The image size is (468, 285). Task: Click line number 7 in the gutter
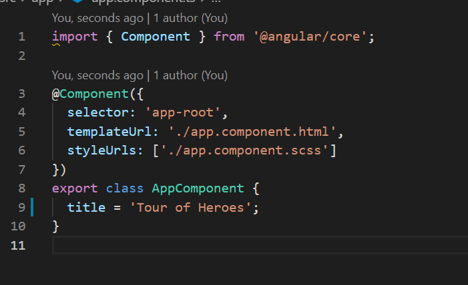22,170
